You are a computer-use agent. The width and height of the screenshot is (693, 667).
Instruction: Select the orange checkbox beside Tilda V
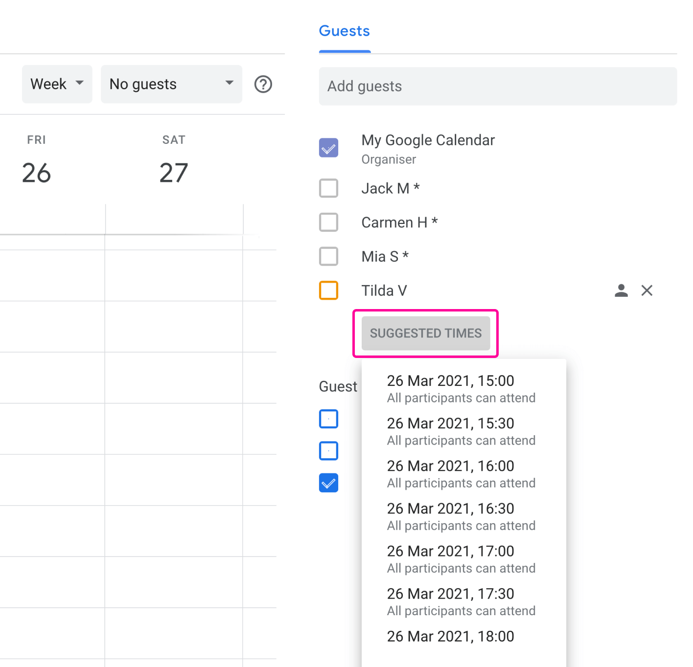(328, 290)
